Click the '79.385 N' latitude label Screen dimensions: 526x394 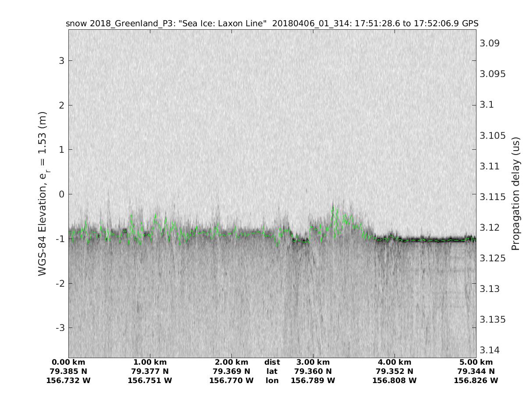click(68, 371)
